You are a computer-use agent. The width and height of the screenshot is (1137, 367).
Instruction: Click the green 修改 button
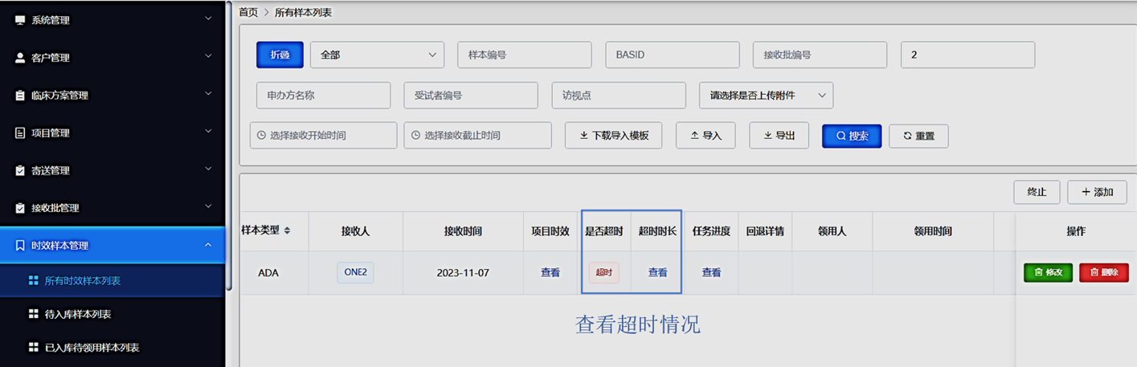(x=1048, y=272)
